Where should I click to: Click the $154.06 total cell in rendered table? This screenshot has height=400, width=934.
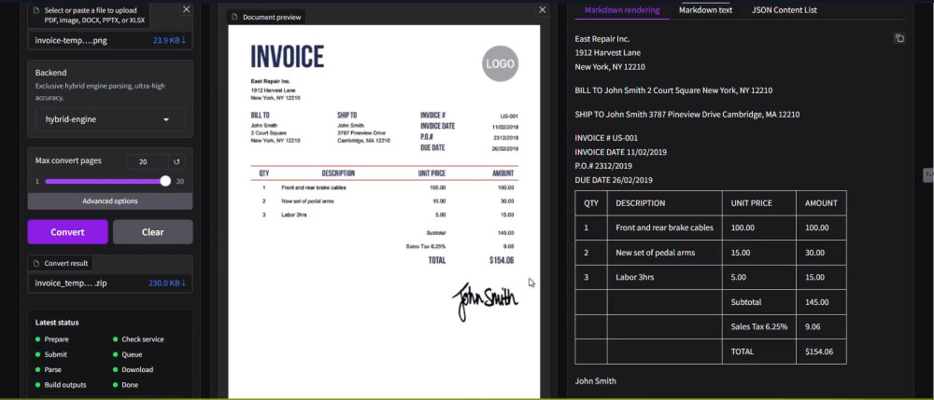click(x=821, y=352)
